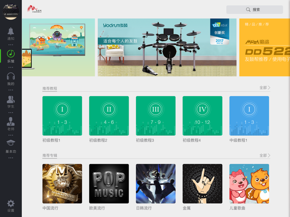Tap the user avatar at sidebar top
Viewport: 290px width, 217px height.
11,11
